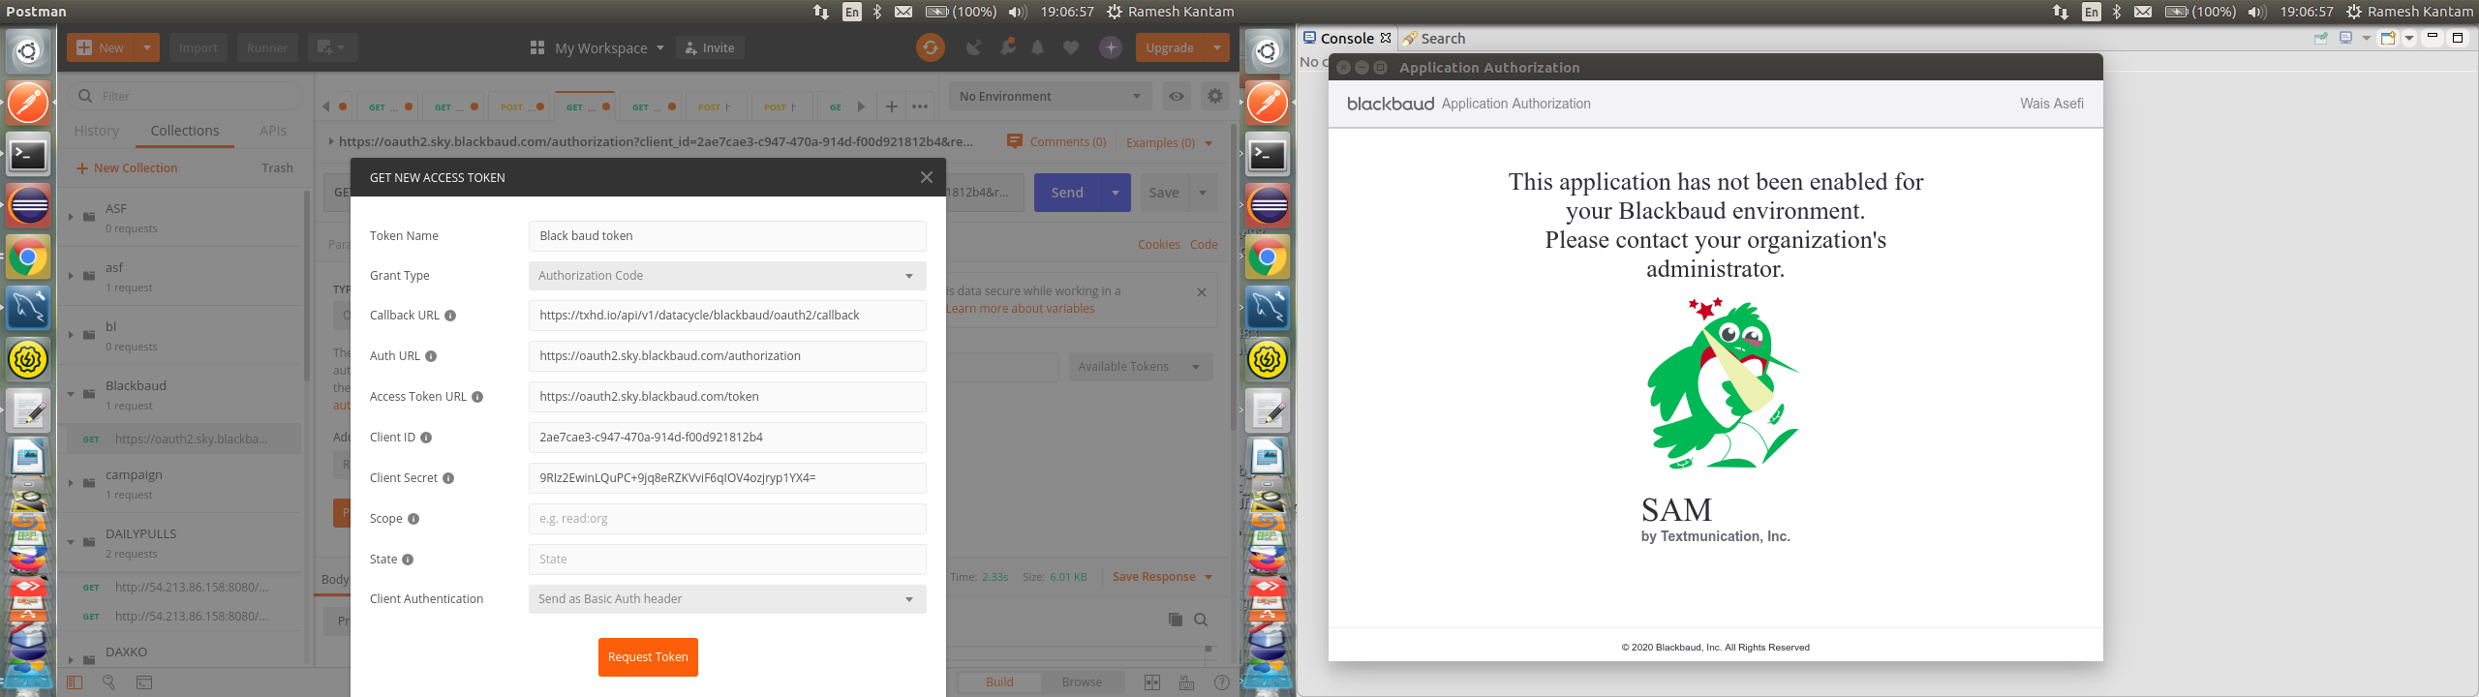The height and width of the screenshot is (697, 2479).
Task: Click the Invite button
Action: [x=710, y=47]
